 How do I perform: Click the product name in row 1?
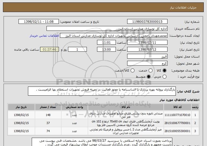tap(126, 115)
